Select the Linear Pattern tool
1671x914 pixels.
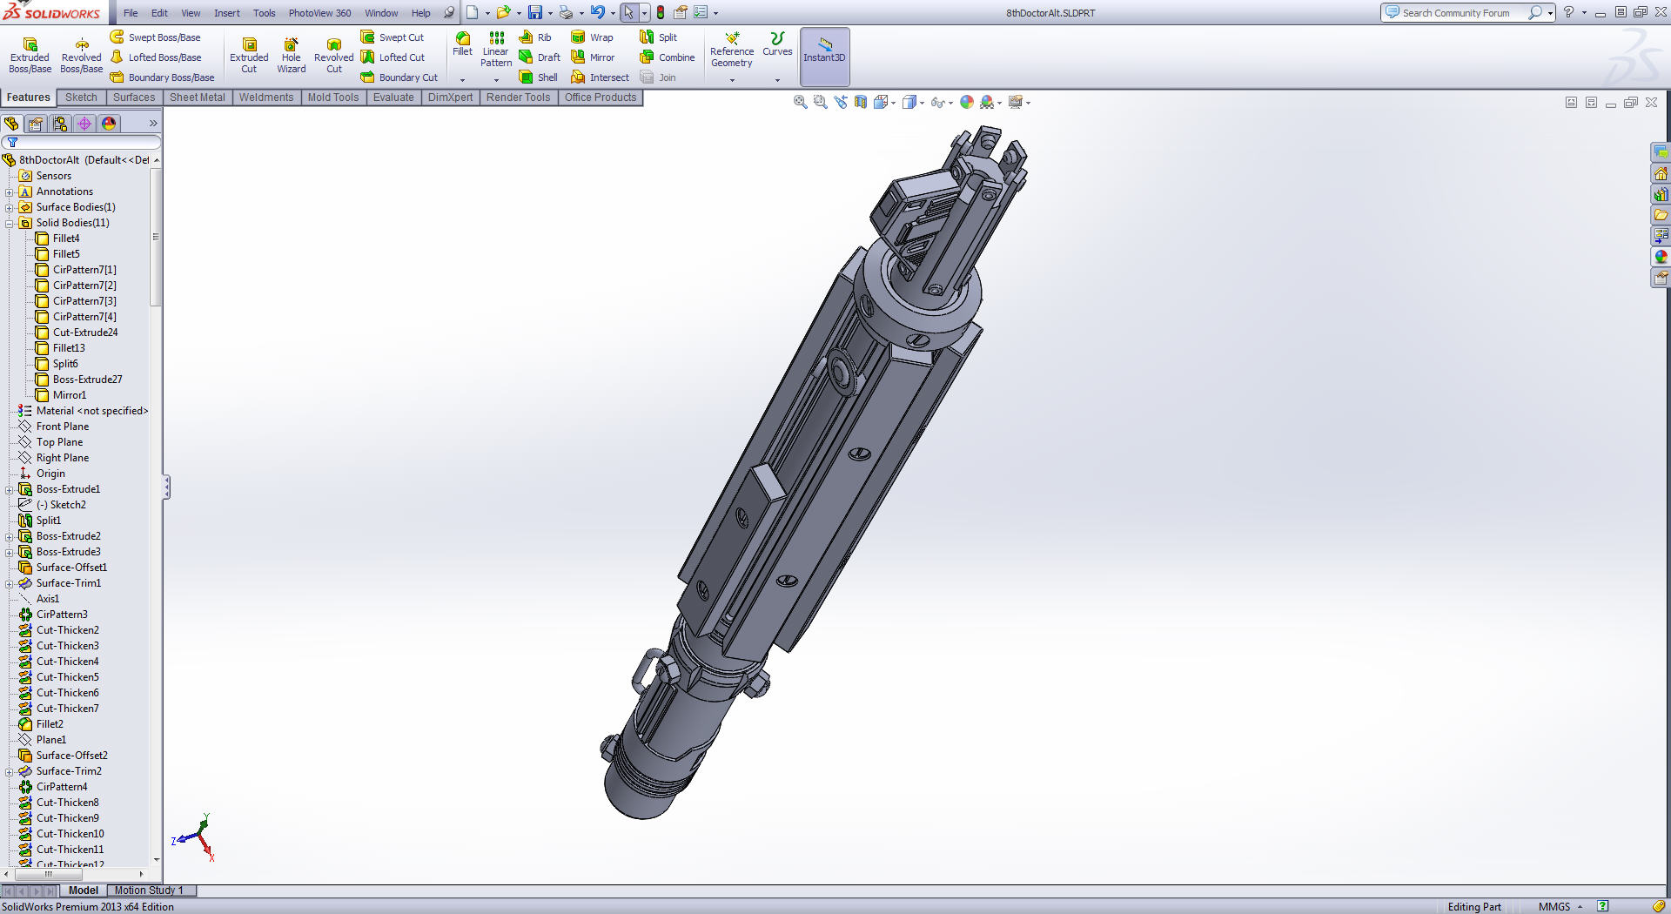[x=496, y=50]
